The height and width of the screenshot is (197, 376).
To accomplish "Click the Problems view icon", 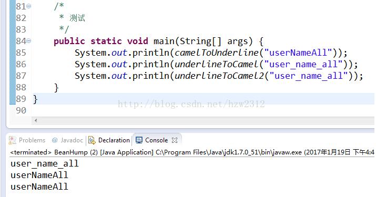I will [x=13, y=140].
